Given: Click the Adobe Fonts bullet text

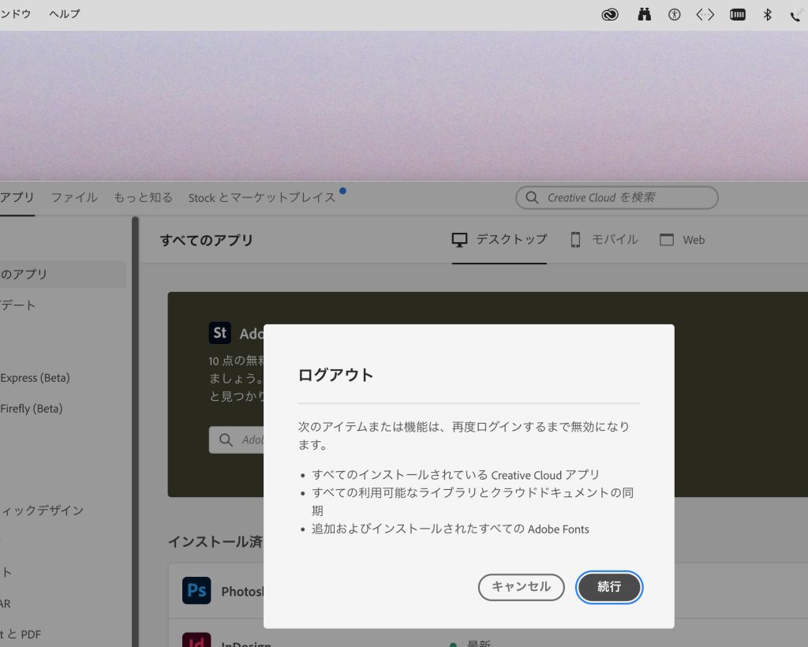Looking at the screenshot, I should click(451, 529).
